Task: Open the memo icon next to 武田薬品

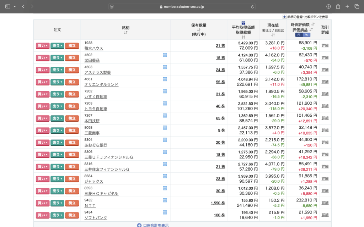Action: click(165, 55)
